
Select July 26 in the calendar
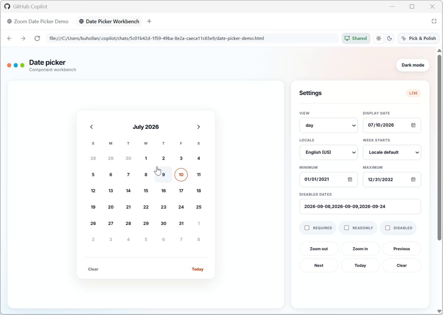pyautogui.click(x=93, y=223)
